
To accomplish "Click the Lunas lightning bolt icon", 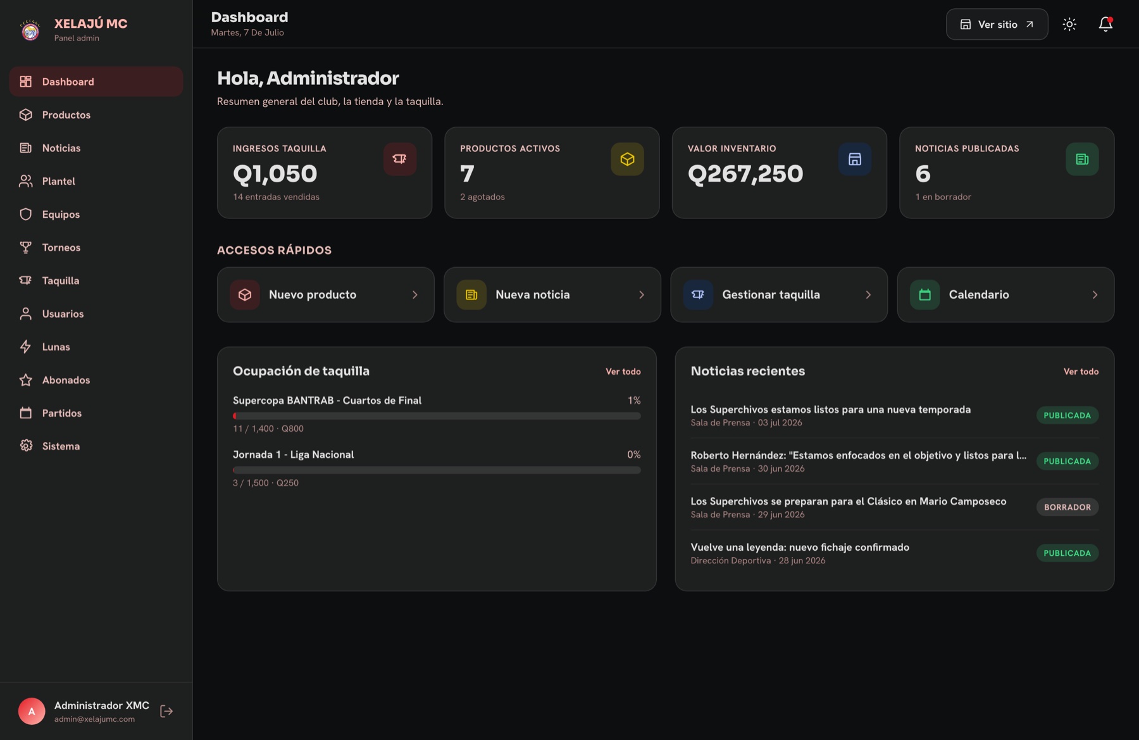I will [26, 347].
